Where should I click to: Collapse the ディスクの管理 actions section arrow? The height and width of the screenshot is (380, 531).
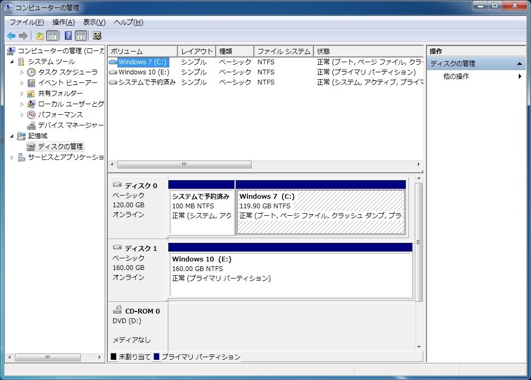pyautogui.click(x=519, y=64)
